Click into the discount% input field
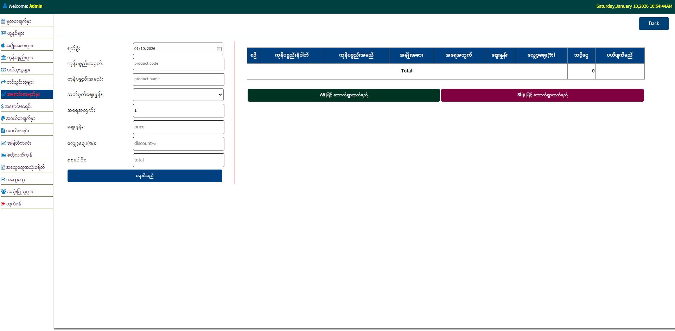This screenshot has width=675, height=331. click(x=178, y=144)
